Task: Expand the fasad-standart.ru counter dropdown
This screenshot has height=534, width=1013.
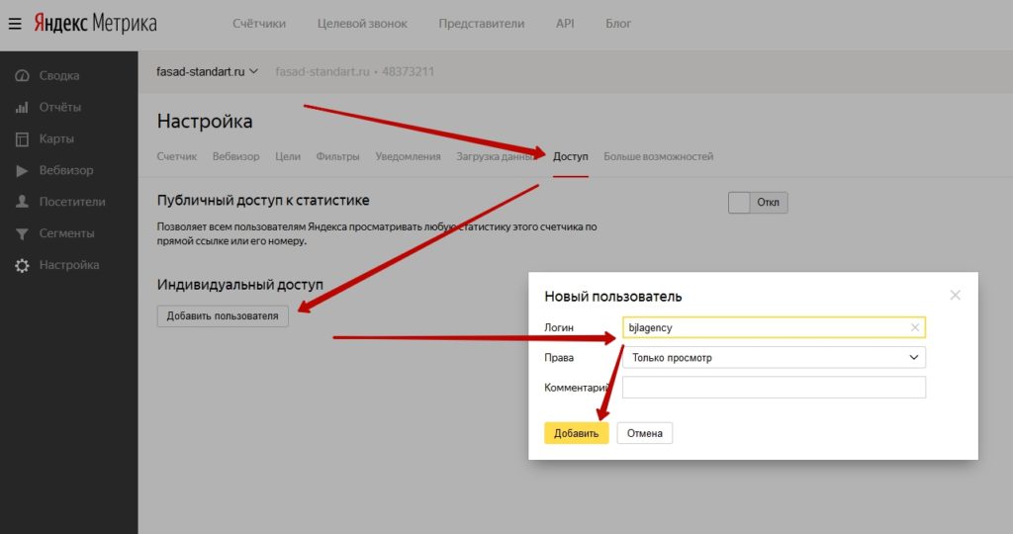Action: pos(208,71)
